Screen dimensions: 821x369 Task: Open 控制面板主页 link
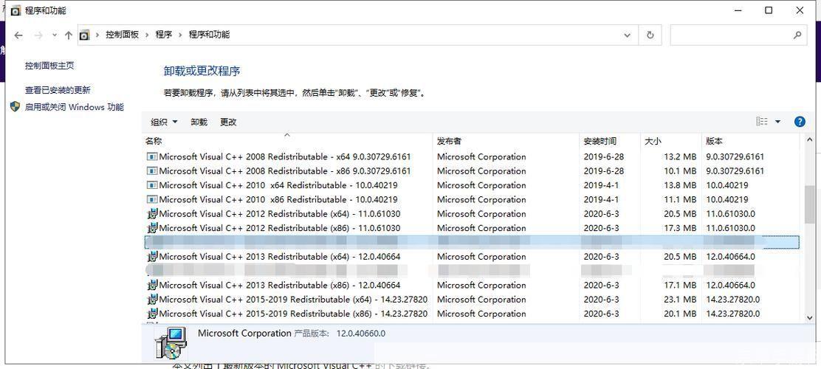click(x=49, y=66)
